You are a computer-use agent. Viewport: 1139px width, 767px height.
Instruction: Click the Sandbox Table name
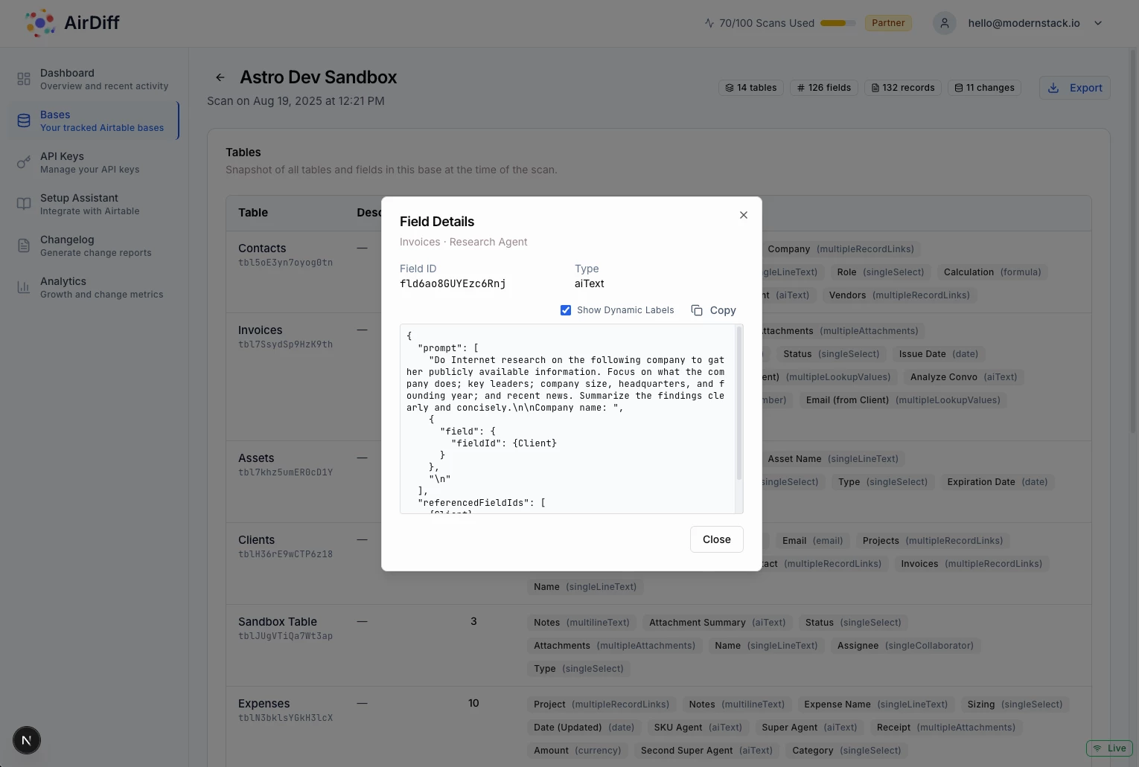278,622
